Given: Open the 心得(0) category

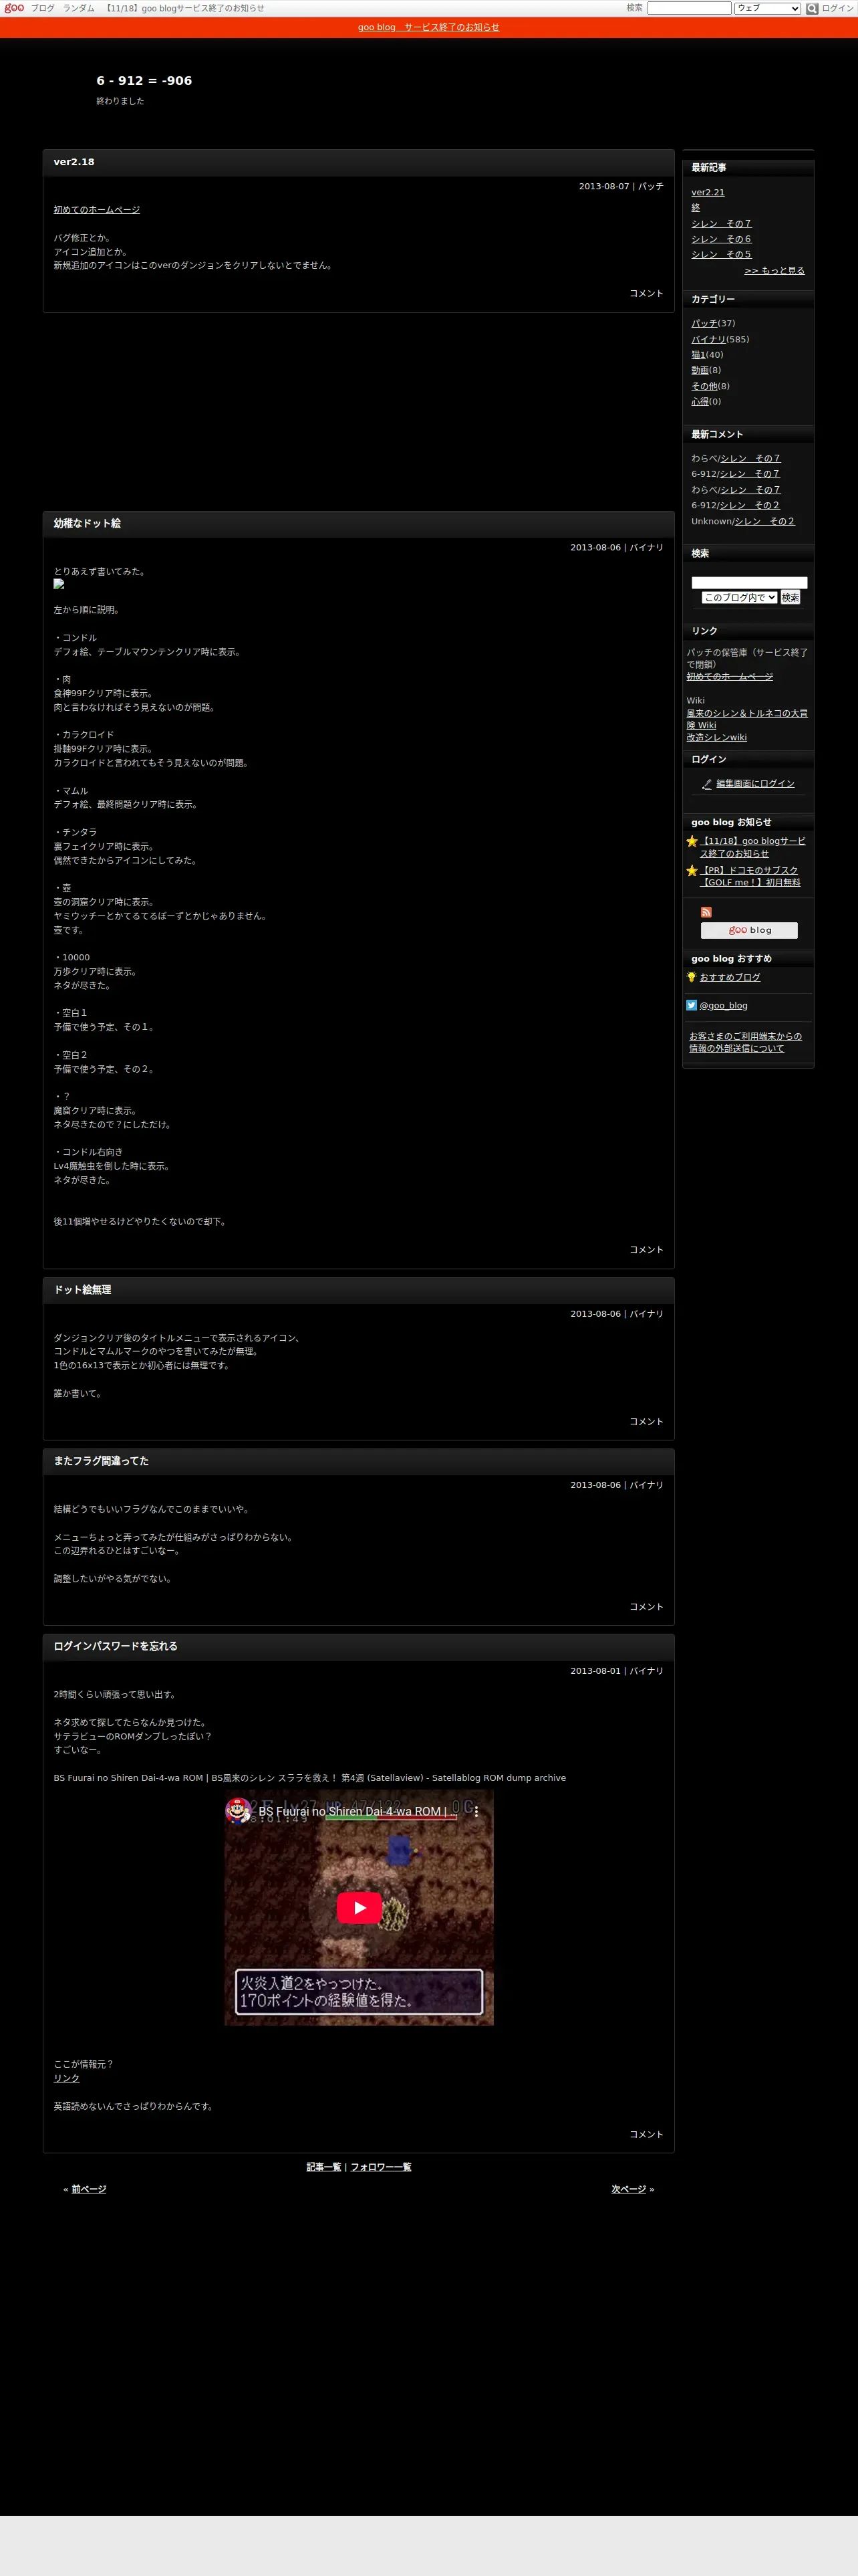Looking at the screenshot, I should pos(700,402).
